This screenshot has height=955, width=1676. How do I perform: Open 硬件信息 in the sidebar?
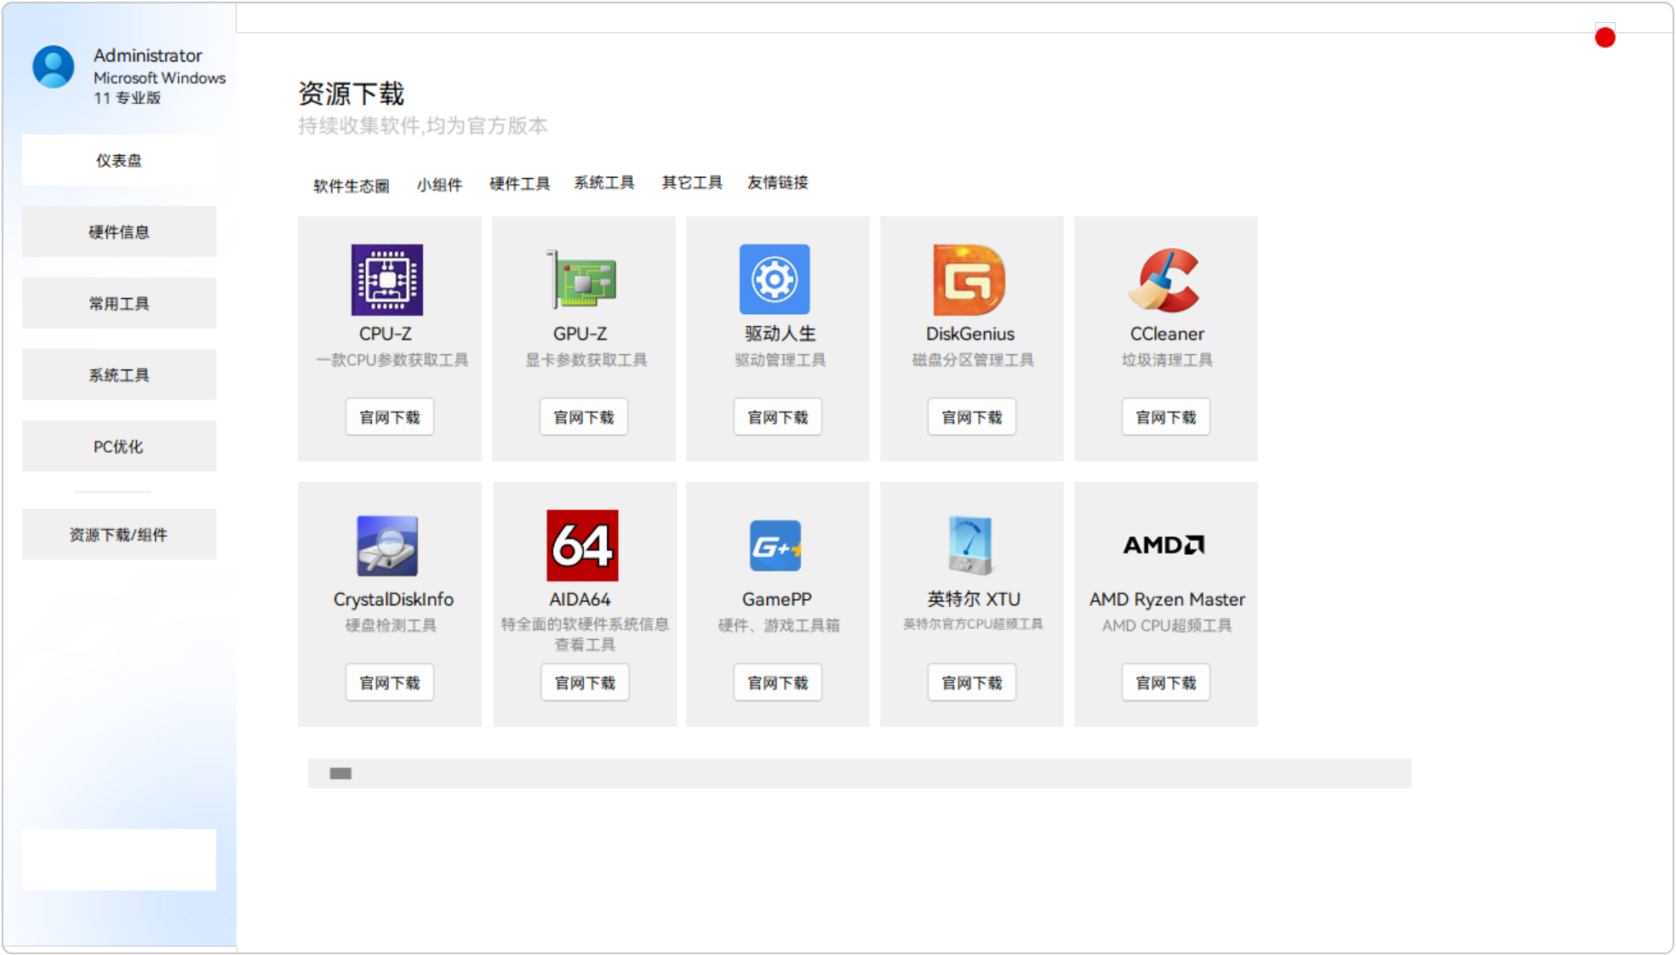pos(119,232)
